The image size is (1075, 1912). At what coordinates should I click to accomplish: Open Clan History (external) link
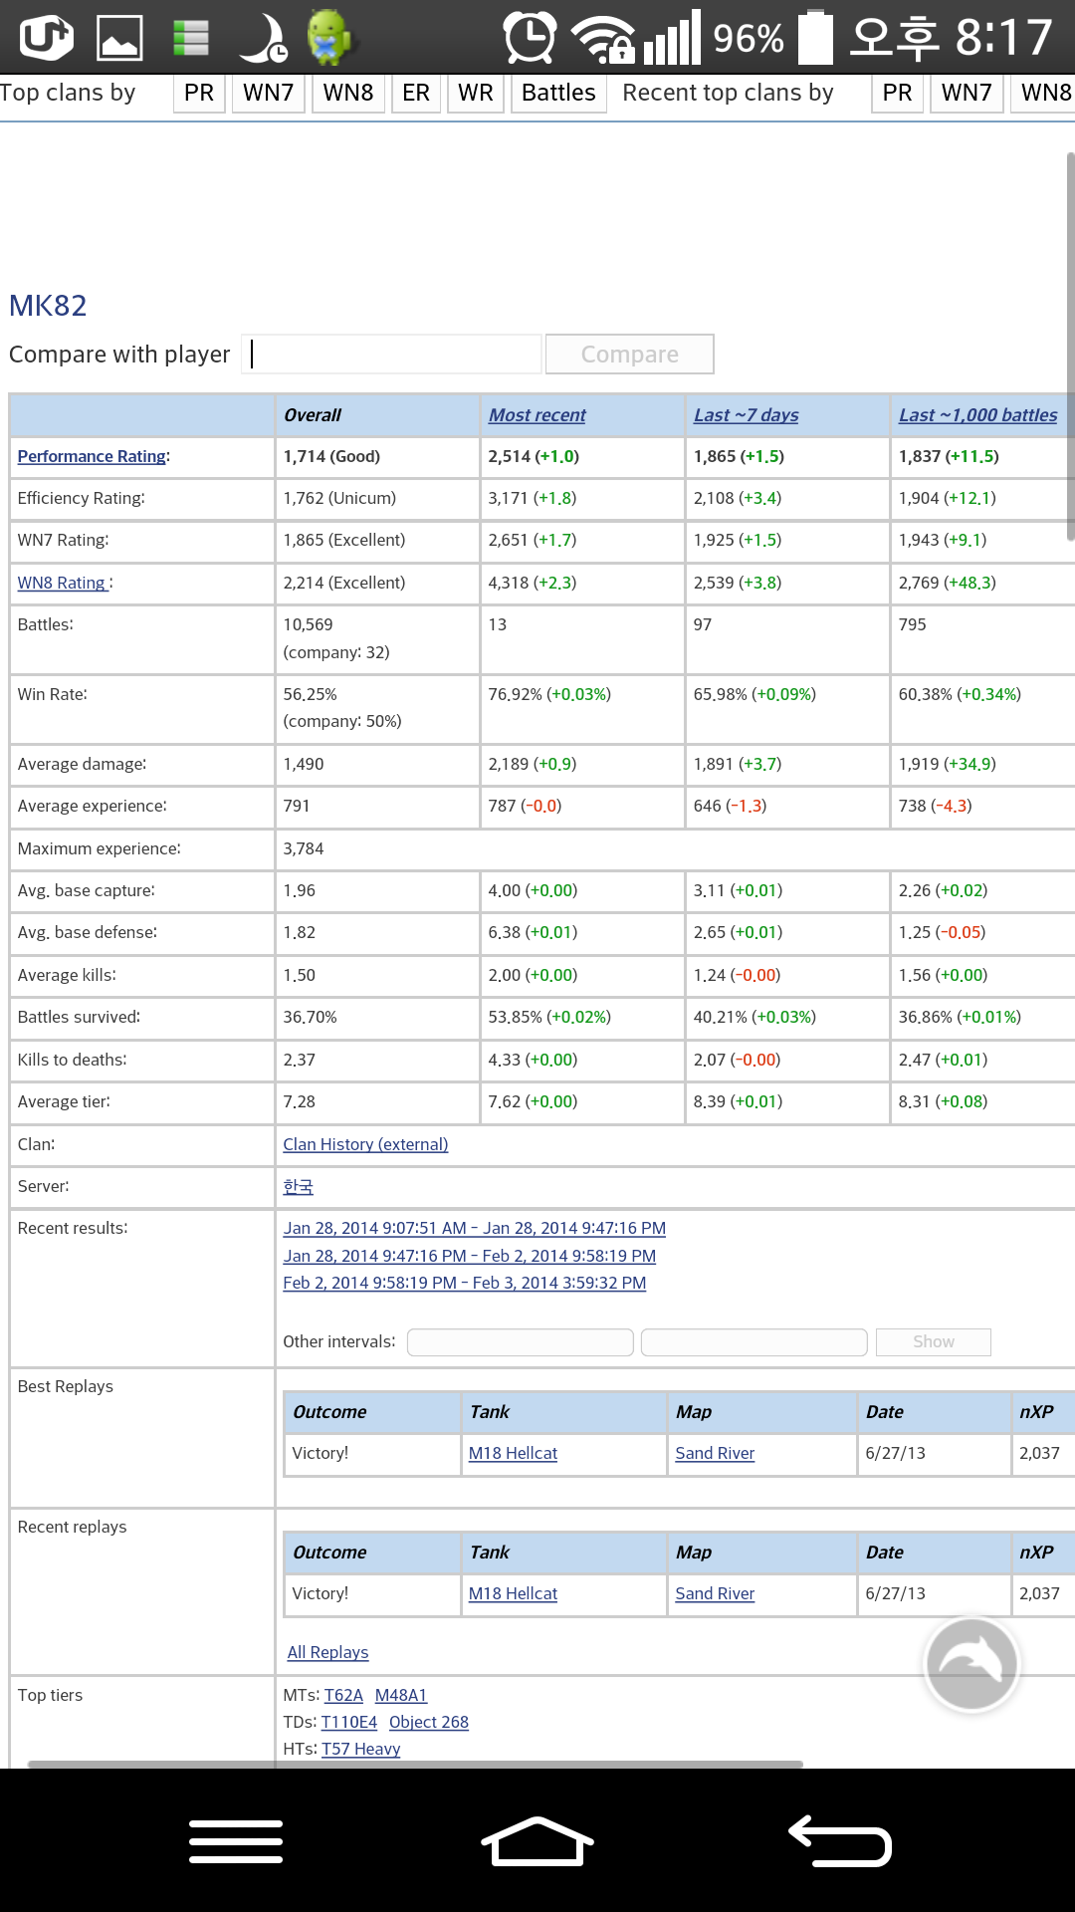pos(365,1144)
